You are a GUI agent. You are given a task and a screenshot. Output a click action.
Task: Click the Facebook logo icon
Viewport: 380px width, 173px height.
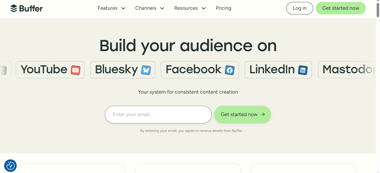coord(230,70)
